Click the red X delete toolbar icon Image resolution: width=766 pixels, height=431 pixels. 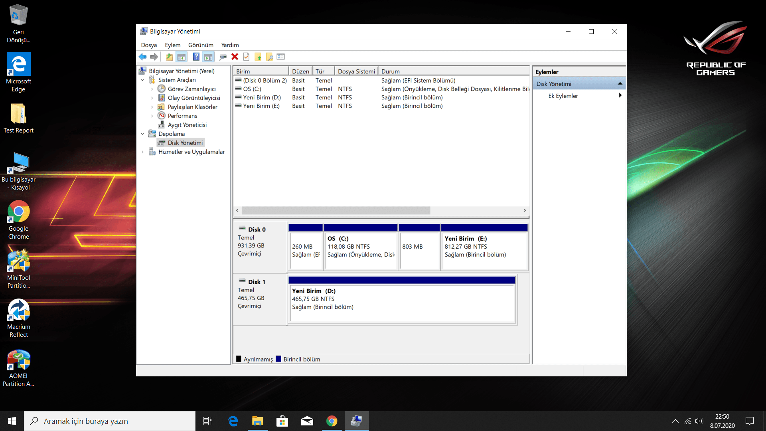click(235, 57)
